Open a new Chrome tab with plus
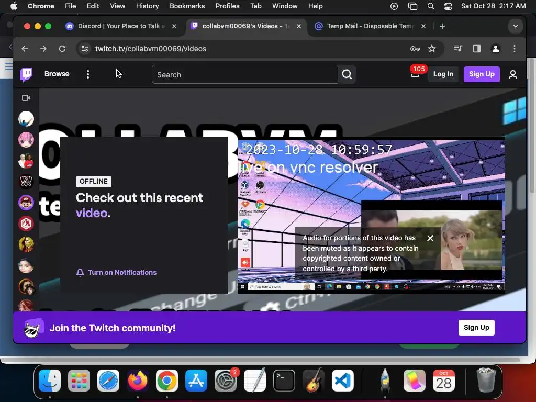Screen dimensions: 536x402 tap(442, 26)
